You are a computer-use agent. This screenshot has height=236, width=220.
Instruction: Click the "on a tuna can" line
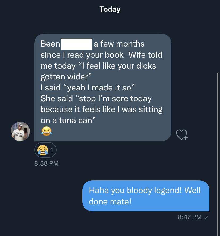click(x=68, y=120)
